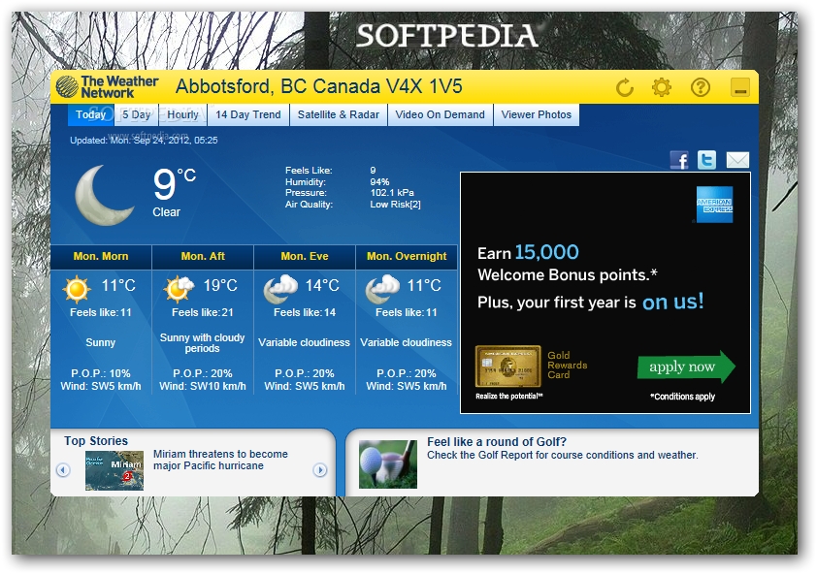Share forecast on Twitter
Screen dimensions: 817x574
click(706, 159)
